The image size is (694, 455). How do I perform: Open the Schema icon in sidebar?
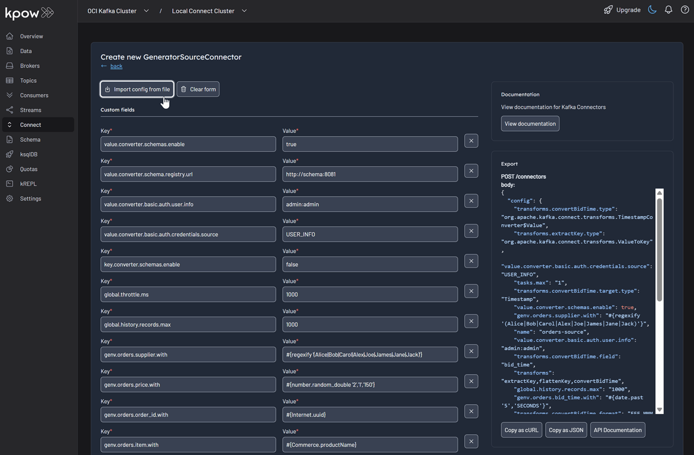[x=9, y=139]
